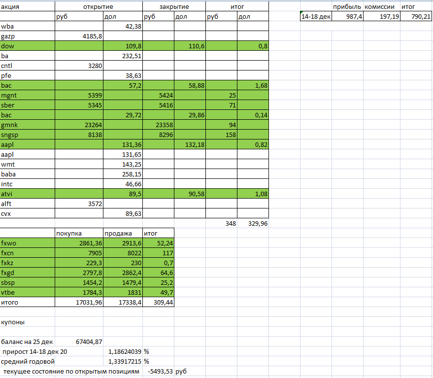Select the growth percent 1,18624039
The height and width of the screenshot is (378, 433).
coord(123,351)
